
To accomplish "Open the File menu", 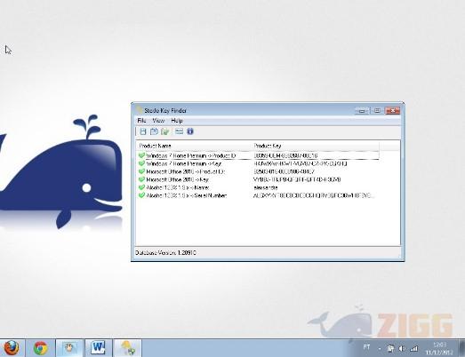I will (141, 121).
